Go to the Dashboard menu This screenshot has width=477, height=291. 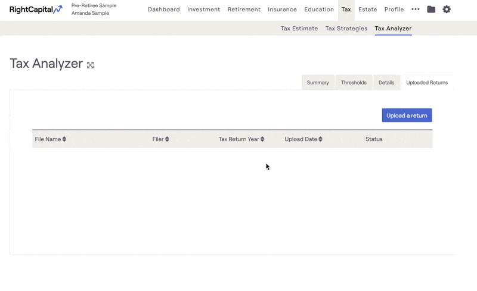pyautogui.click(x=163, y=10)
